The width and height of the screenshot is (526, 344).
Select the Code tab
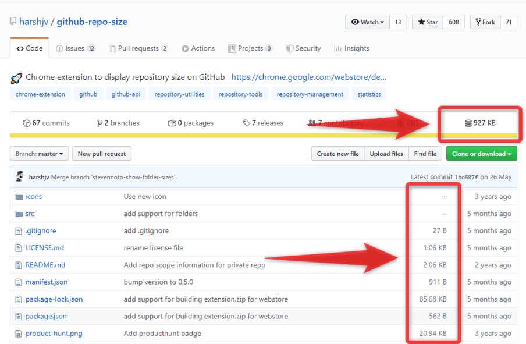point(30,48)
